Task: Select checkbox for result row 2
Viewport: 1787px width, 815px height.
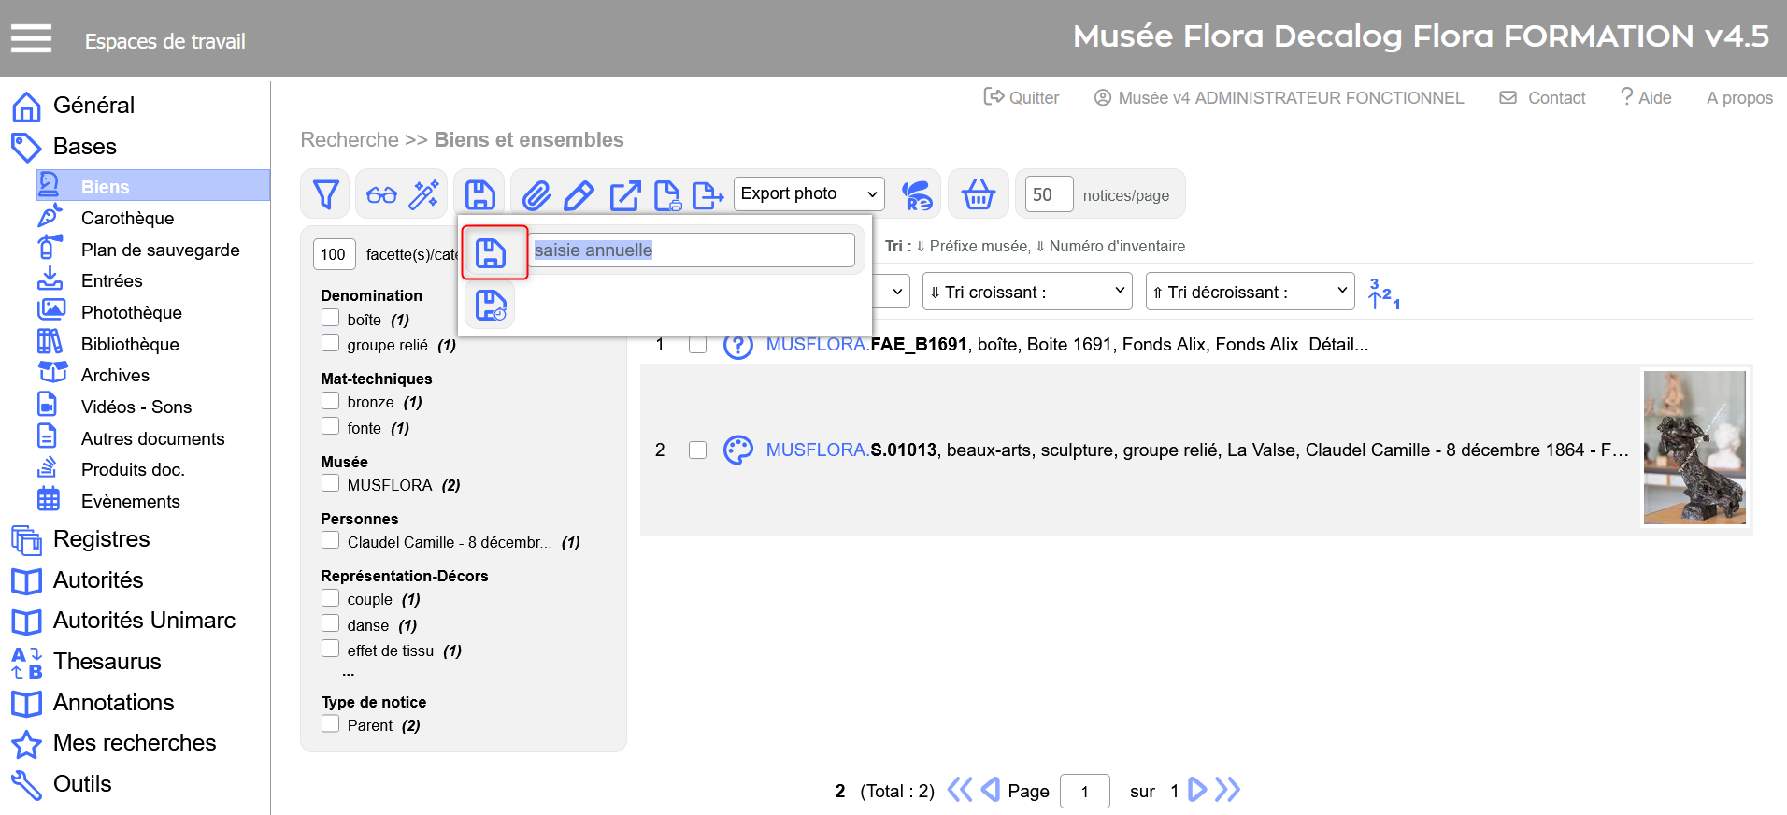Action: 697,450
